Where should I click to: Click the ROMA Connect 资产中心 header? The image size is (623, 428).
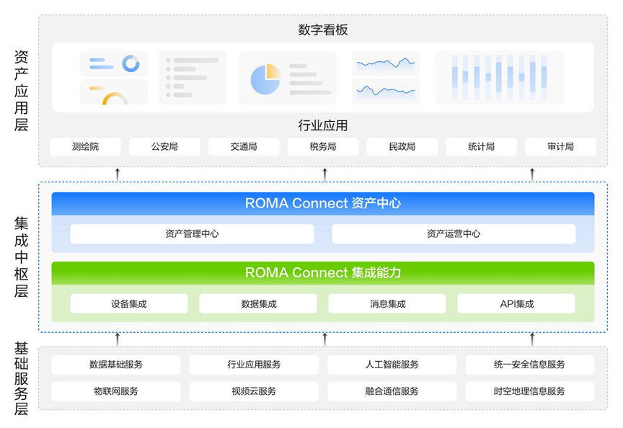pos(323,204)
